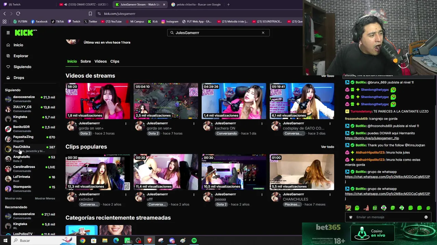Open options menu for 'codsplay de GATO' video

[x=330, y=124]
